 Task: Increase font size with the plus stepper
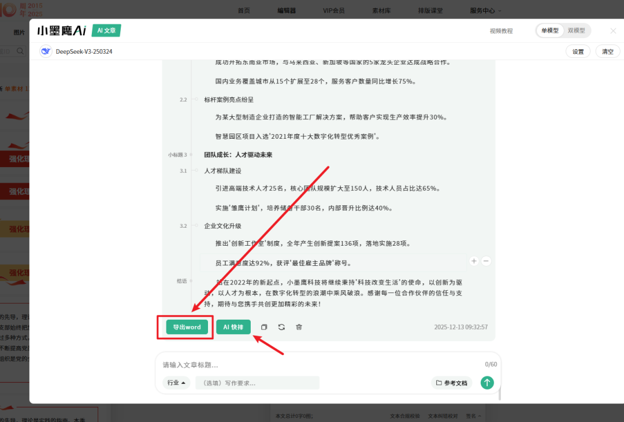[474, 261]
